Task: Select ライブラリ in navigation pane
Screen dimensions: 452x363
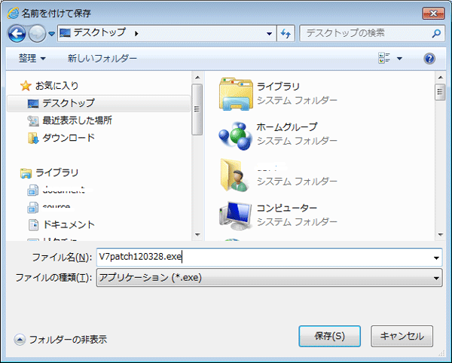Action: [56, 172]
